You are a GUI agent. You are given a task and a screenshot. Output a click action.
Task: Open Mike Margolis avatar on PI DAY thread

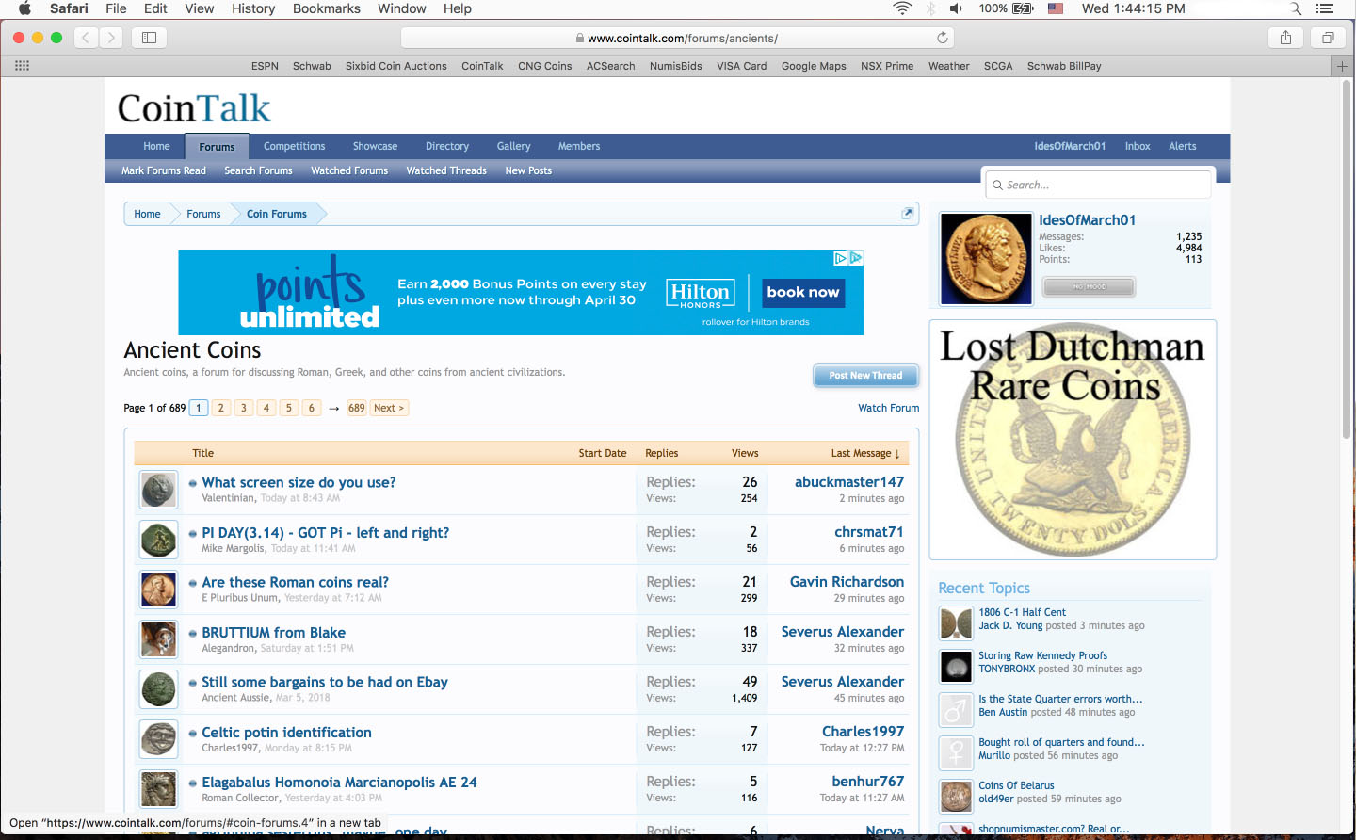point(158,540)
